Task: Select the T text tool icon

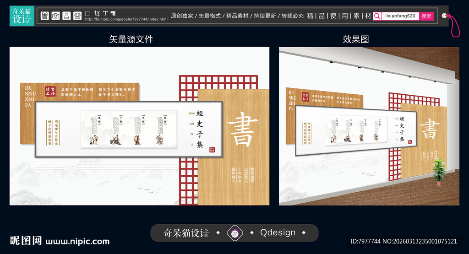Action: pos(105,13)
